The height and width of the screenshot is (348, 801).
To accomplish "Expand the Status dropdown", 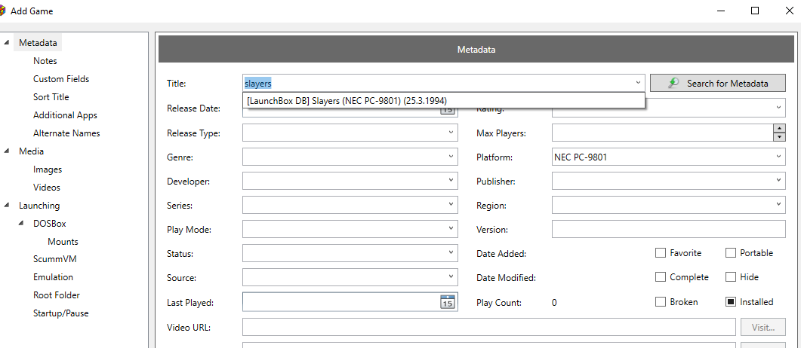I will 451,253.
